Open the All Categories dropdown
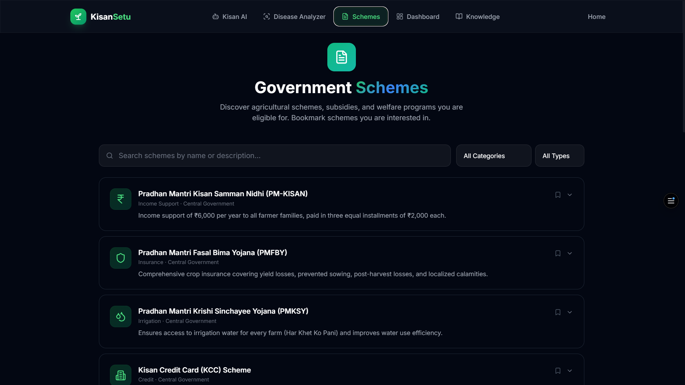This screenshot has height=385, width=685. click(x=494, y=156)
